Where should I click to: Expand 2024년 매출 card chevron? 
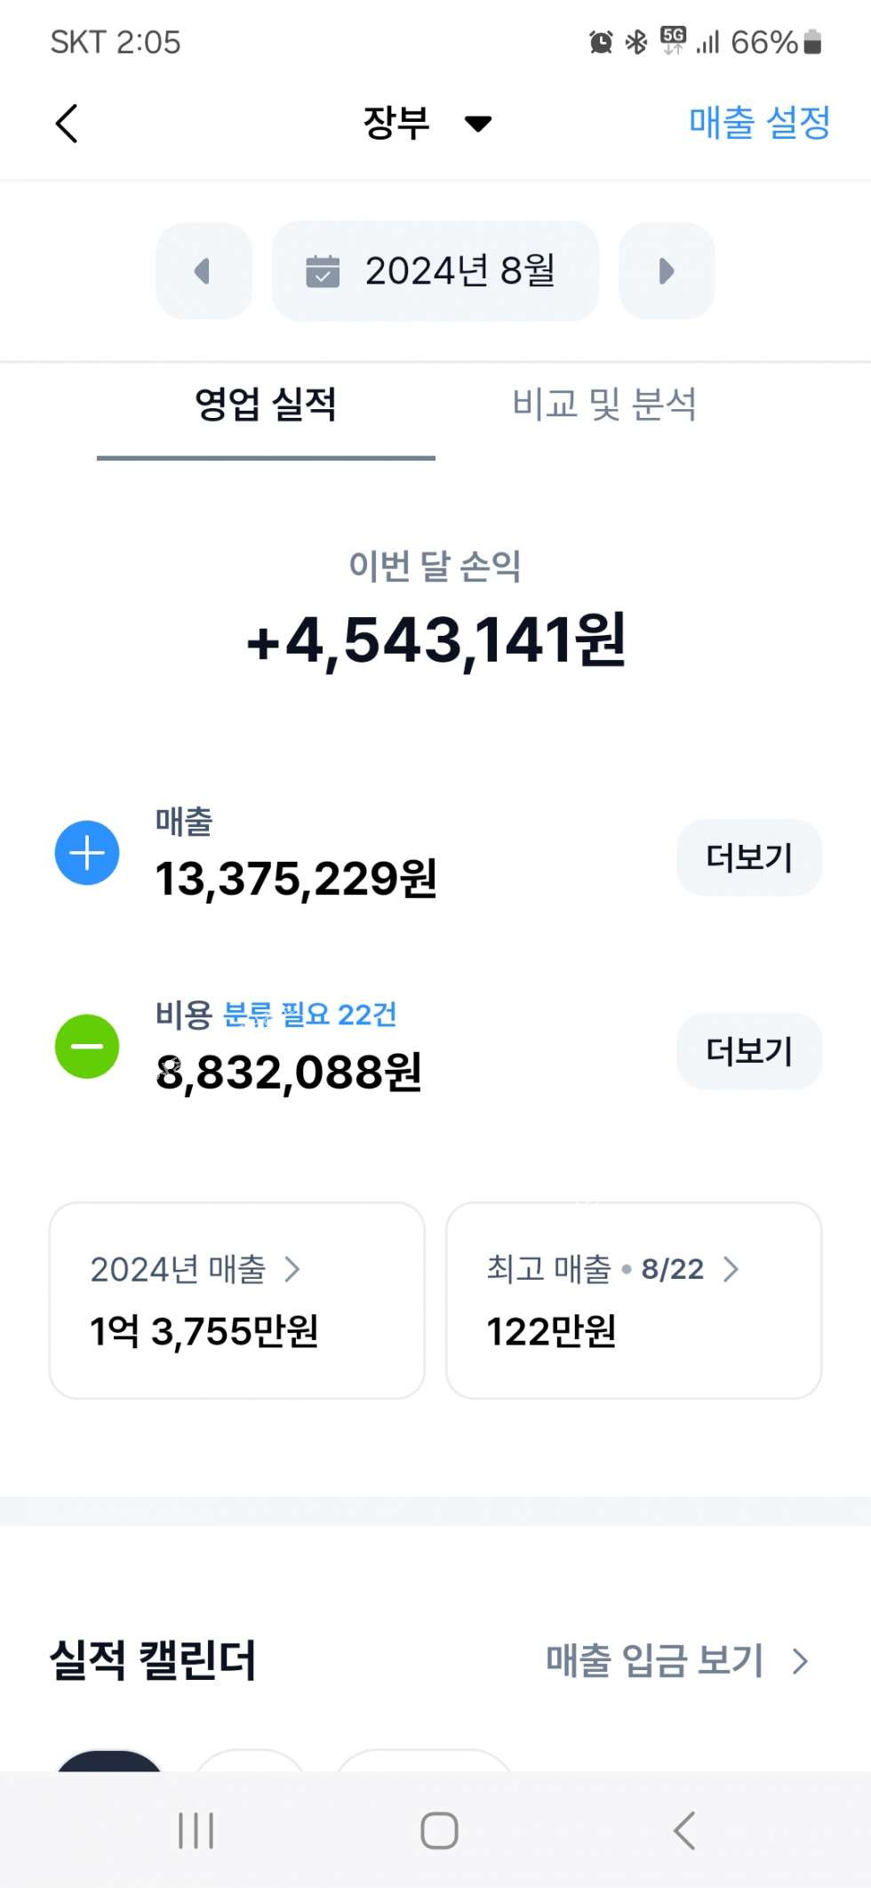tap(292, 1269)
